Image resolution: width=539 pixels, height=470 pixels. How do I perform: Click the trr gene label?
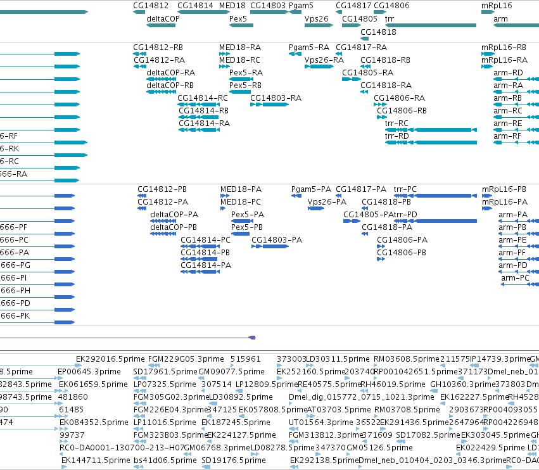[x=390, y=19]
